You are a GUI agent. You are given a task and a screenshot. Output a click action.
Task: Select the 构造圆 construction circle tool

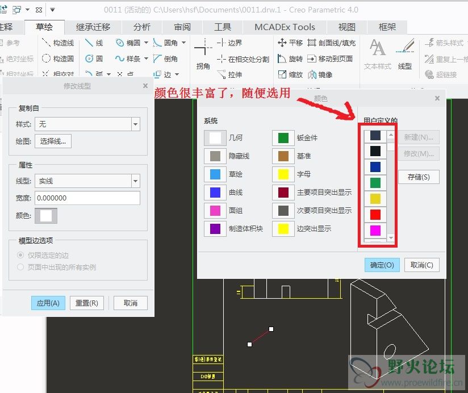[58, 58]
